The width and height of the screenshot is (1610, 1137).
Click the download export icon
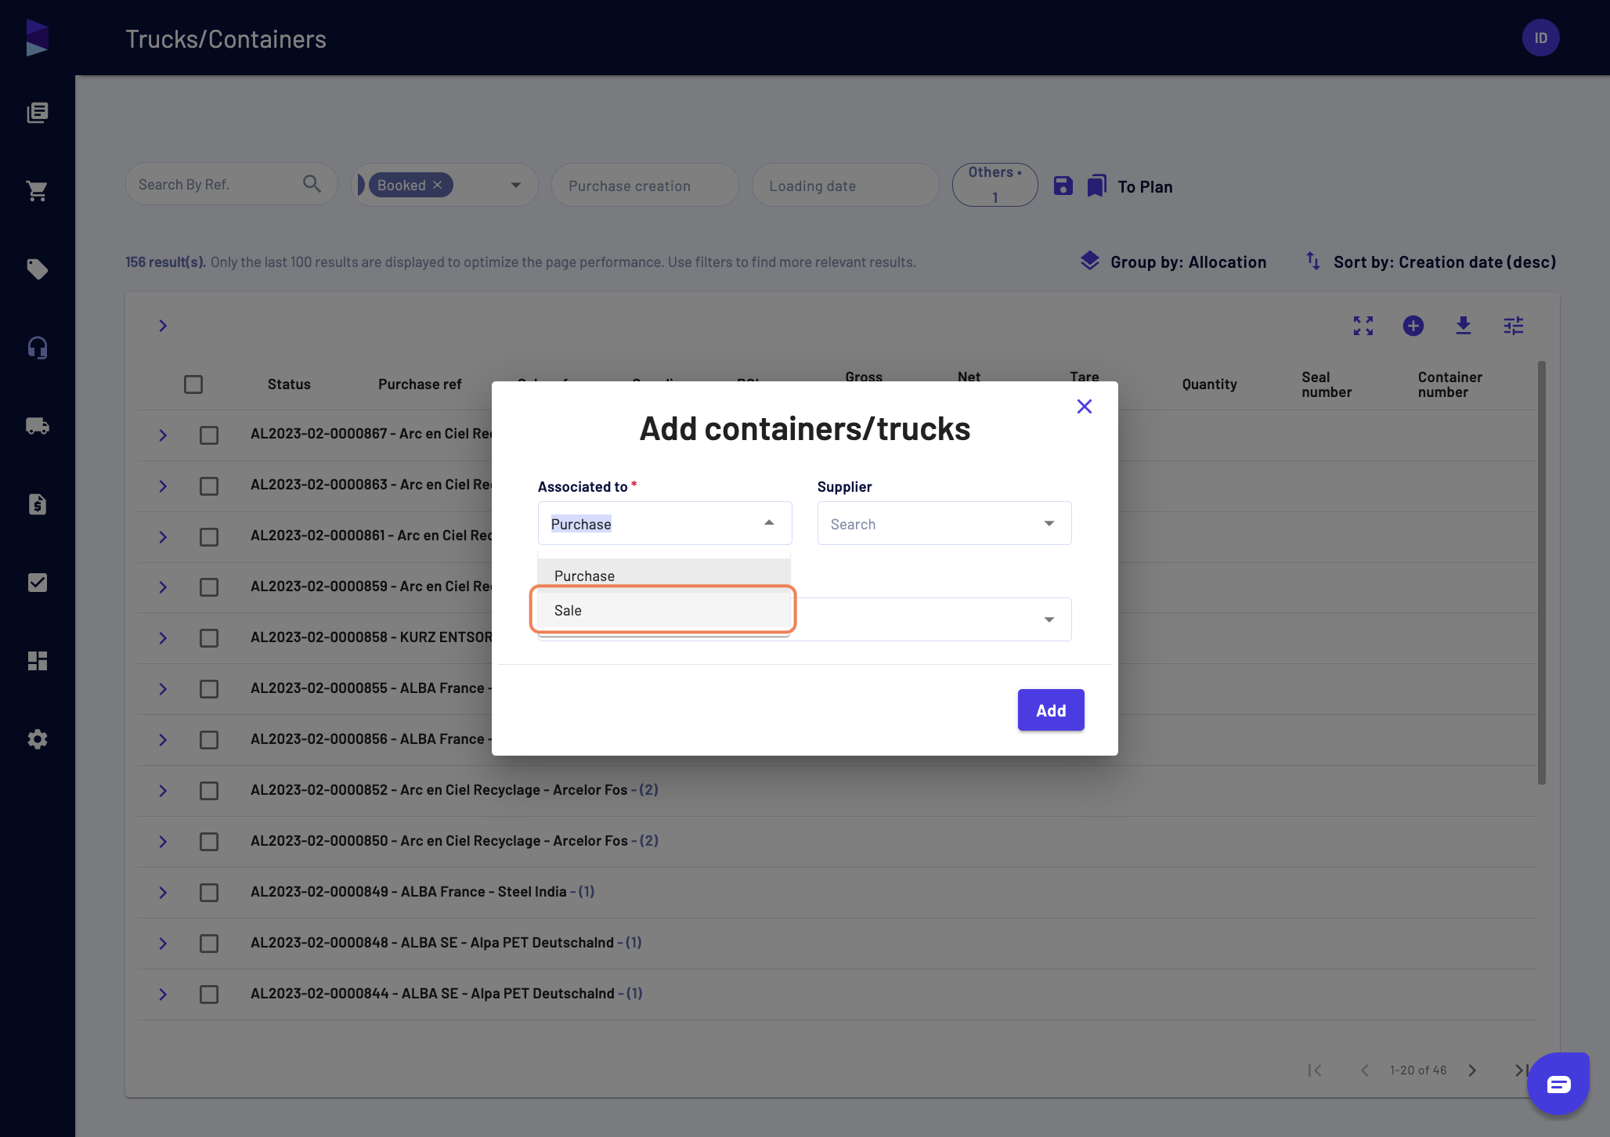(x=1464, y=326)
